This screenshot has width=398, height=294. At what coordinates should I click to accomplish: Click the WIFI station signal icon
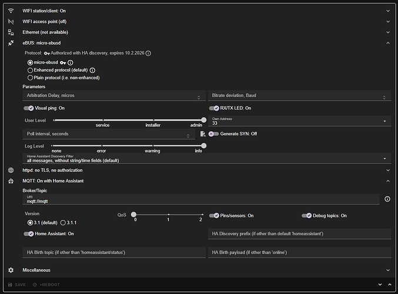point(11,11)
